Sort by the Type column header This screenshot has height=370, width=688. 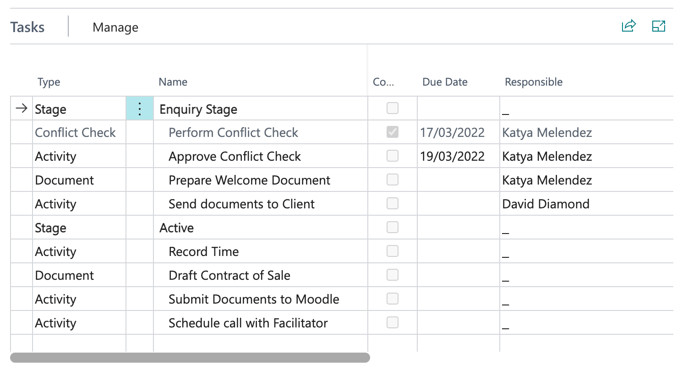tap(49, 82)
